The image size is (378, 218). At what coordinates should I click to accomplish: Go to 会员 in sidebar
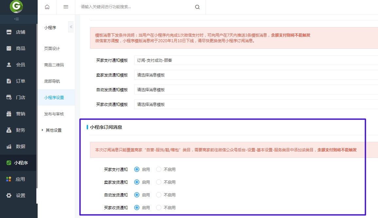(x=20, y=65)
